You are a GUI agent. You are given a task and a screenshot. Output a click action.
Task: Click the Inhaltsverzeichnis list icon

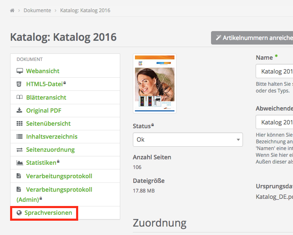(x=19, y=137)
